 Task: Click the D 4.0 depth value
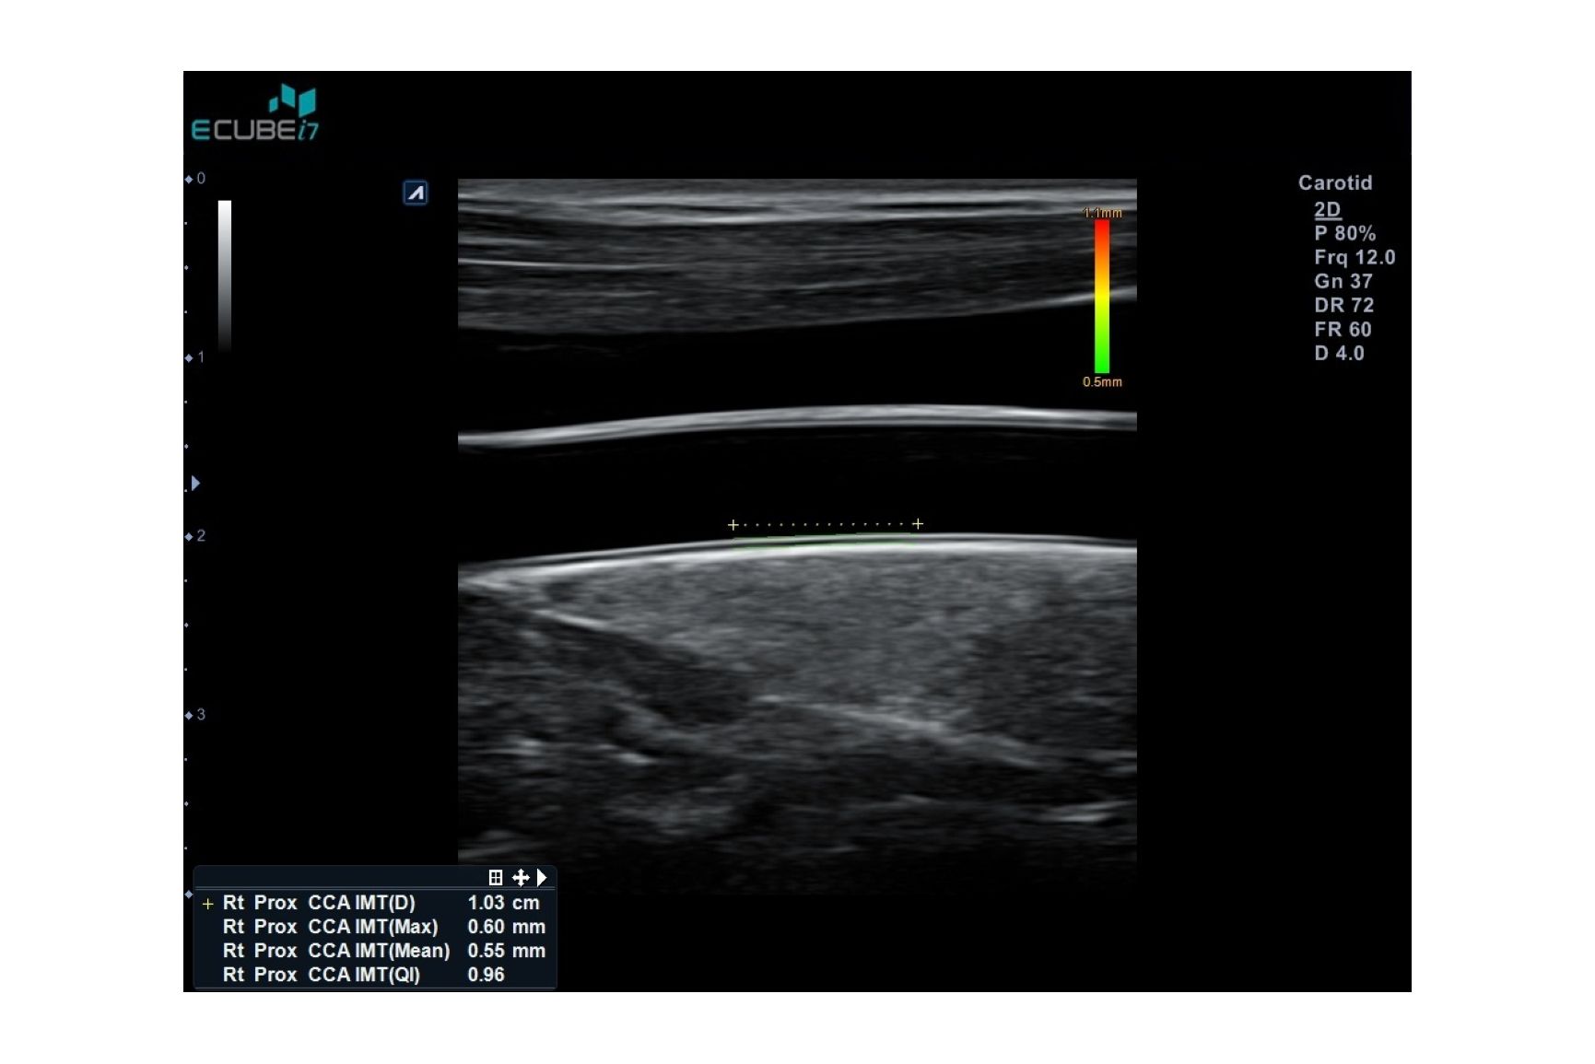point(1339,353)
